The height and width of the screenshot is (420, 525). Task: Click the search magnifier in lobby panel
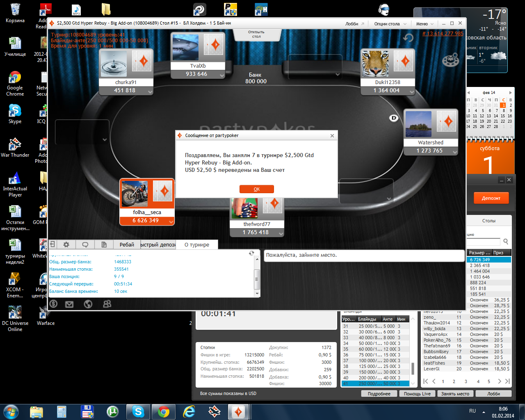(x=506, y=242)
